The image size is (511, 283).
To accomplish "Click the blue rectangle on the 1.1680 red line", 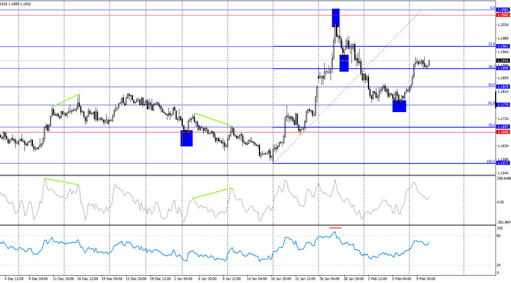I will point(187,138).
